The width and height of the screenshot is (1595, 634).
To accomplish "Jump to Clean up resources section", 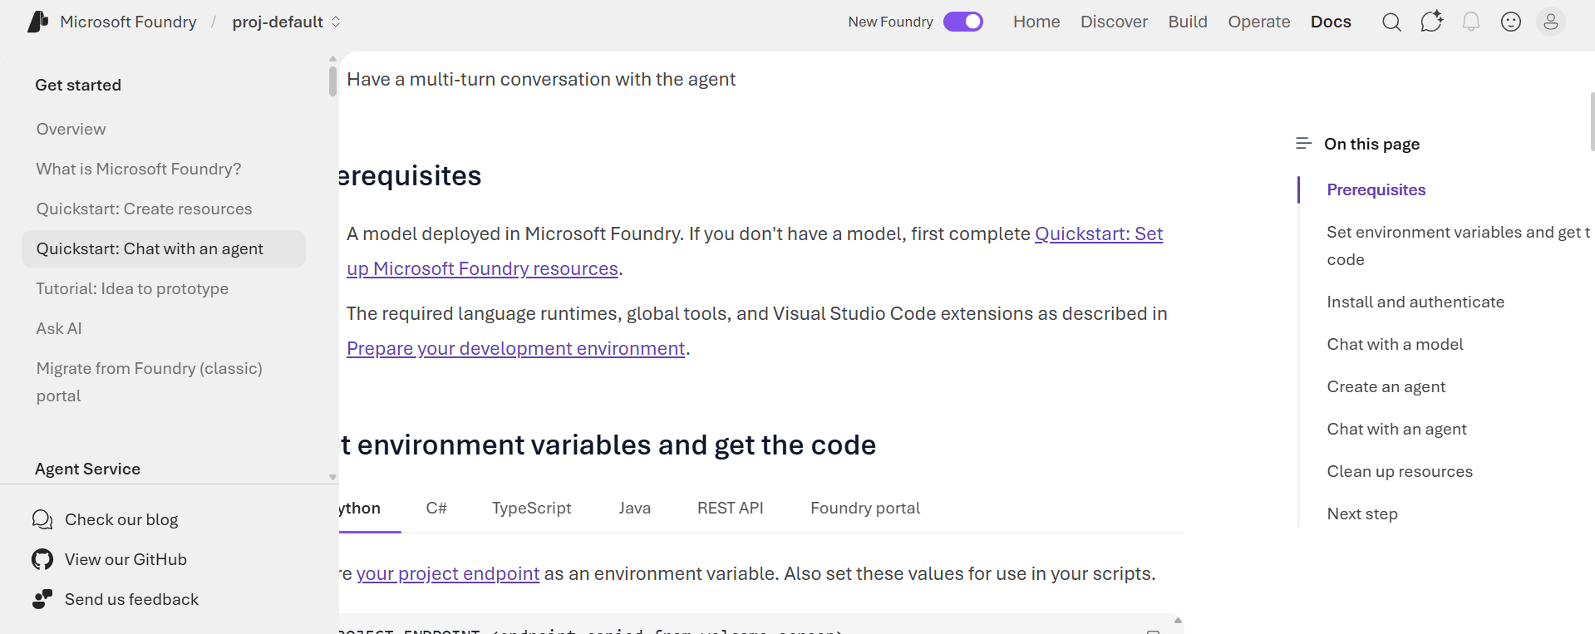I will tap(1400, 471).
